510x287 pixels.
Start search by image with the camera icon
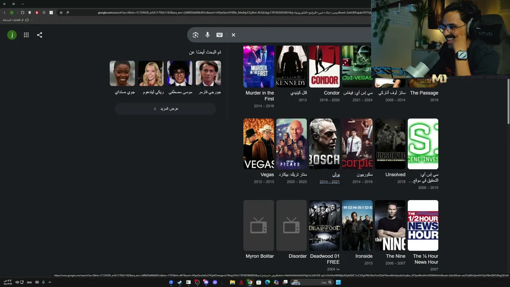(x=195, y=35)
